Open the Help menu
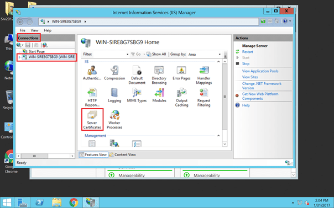The image size is (334, 208). 48,30
